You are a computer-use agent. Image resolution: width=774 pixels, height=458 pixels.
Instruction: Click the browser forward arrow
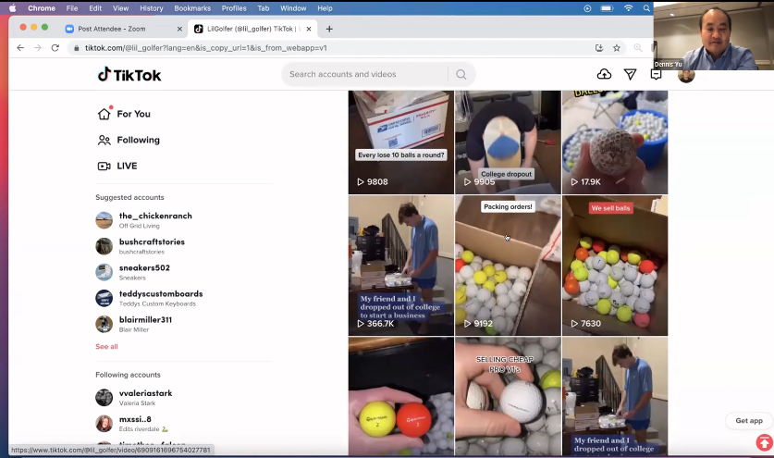[38, 48]
